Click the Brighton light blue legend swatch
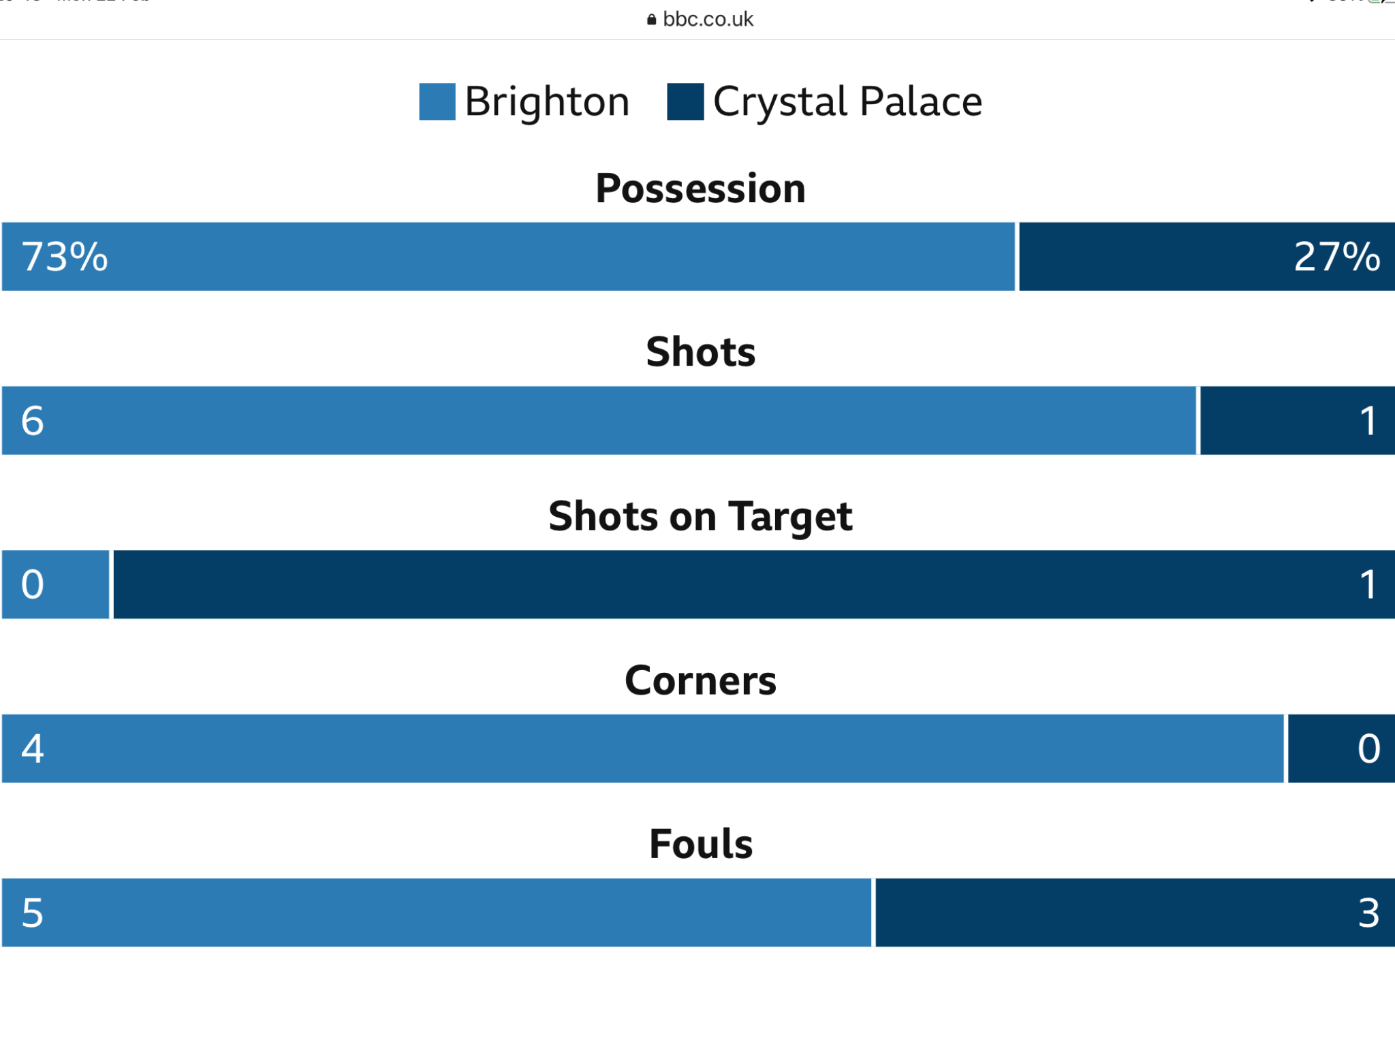 [437, 101]
